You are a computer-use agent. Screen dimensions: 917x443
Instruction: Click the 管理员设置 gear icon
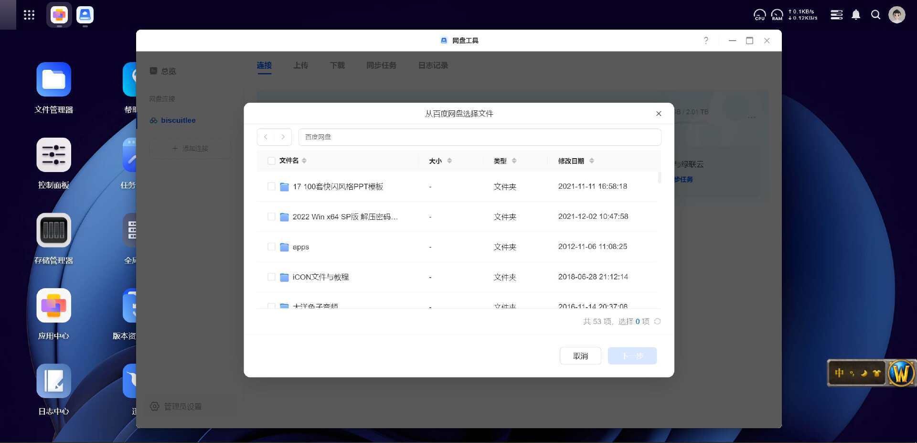(x=155, y=406)
